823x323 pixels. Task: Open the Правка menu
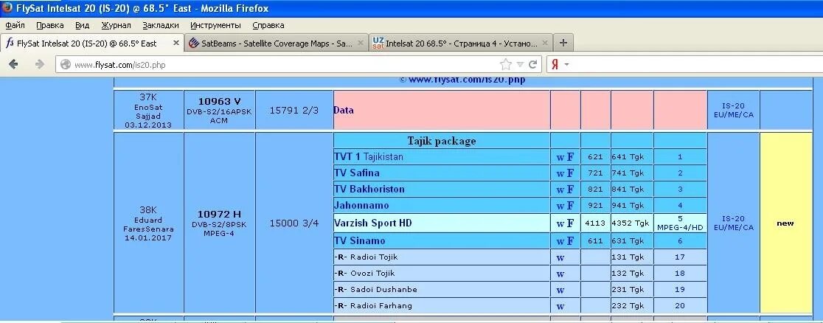(x=50, y=25)
